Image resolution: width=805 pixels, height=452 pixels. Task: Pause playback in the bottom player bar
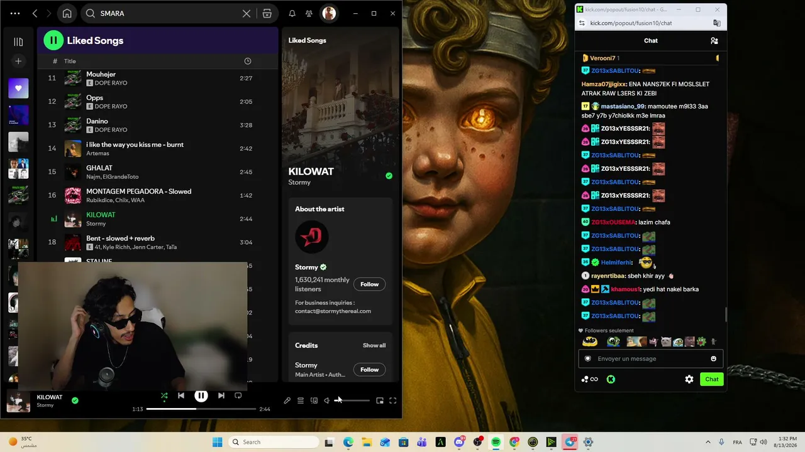201,395
